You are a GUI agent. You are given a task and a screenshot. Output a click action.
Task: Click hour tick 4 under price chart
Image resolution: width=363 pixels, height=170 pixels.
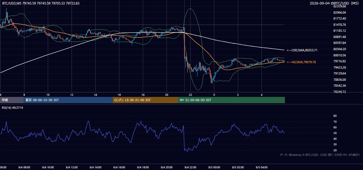tap(262, 95)
